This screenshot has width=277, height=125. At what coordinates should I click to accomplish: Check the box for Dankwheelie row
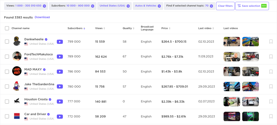pos(7,42)
